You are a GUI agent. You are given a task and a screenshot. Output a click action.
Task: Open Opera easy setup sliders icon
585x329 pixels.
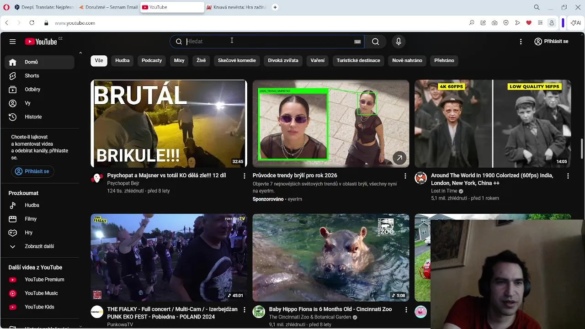pos(540,23)
